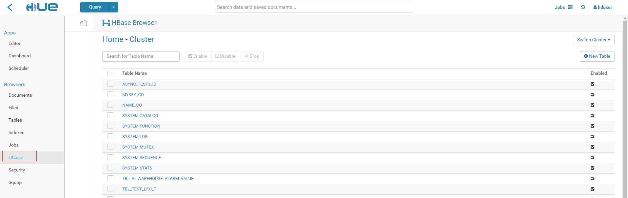Open the query history icon
Viewport: 628px width, 198px height.
(x=583, y=7)
